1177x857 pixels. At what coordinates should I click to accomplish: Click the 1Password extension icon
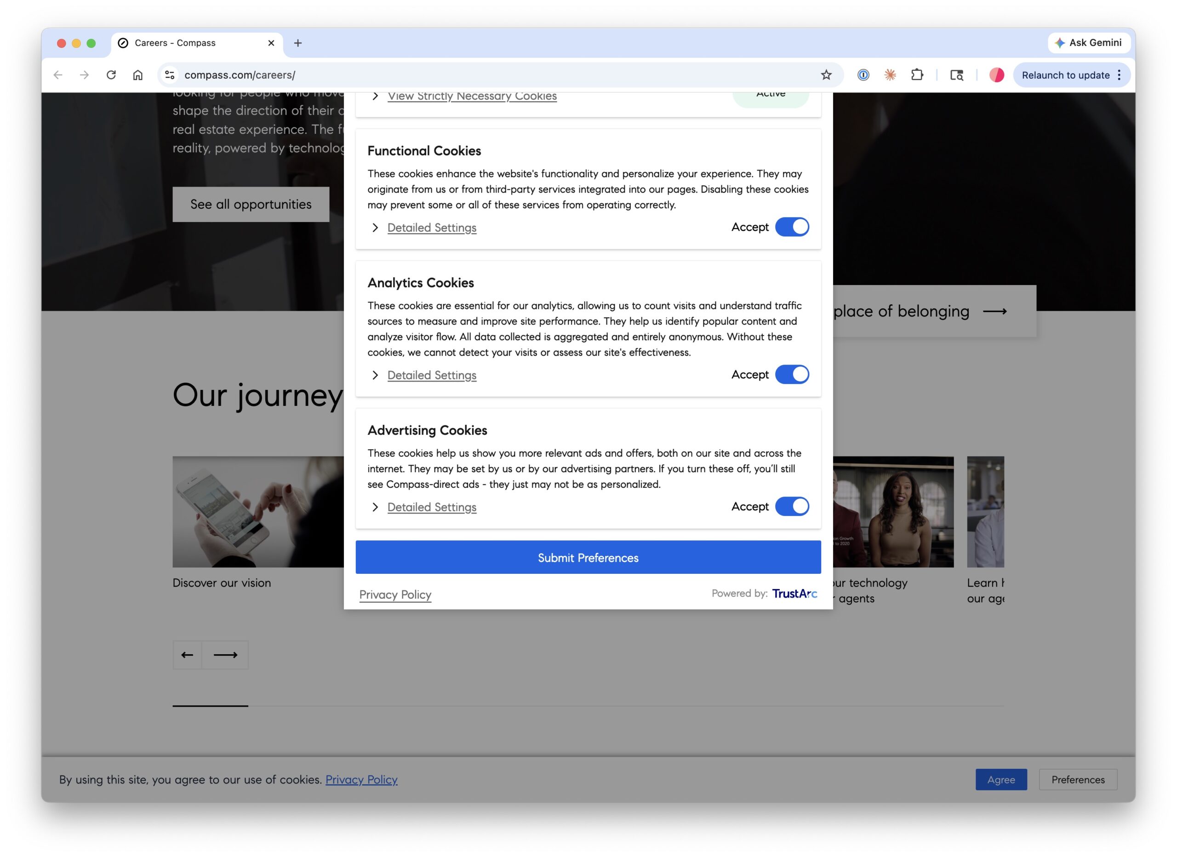pyautogui.click(x=863, y=75)
